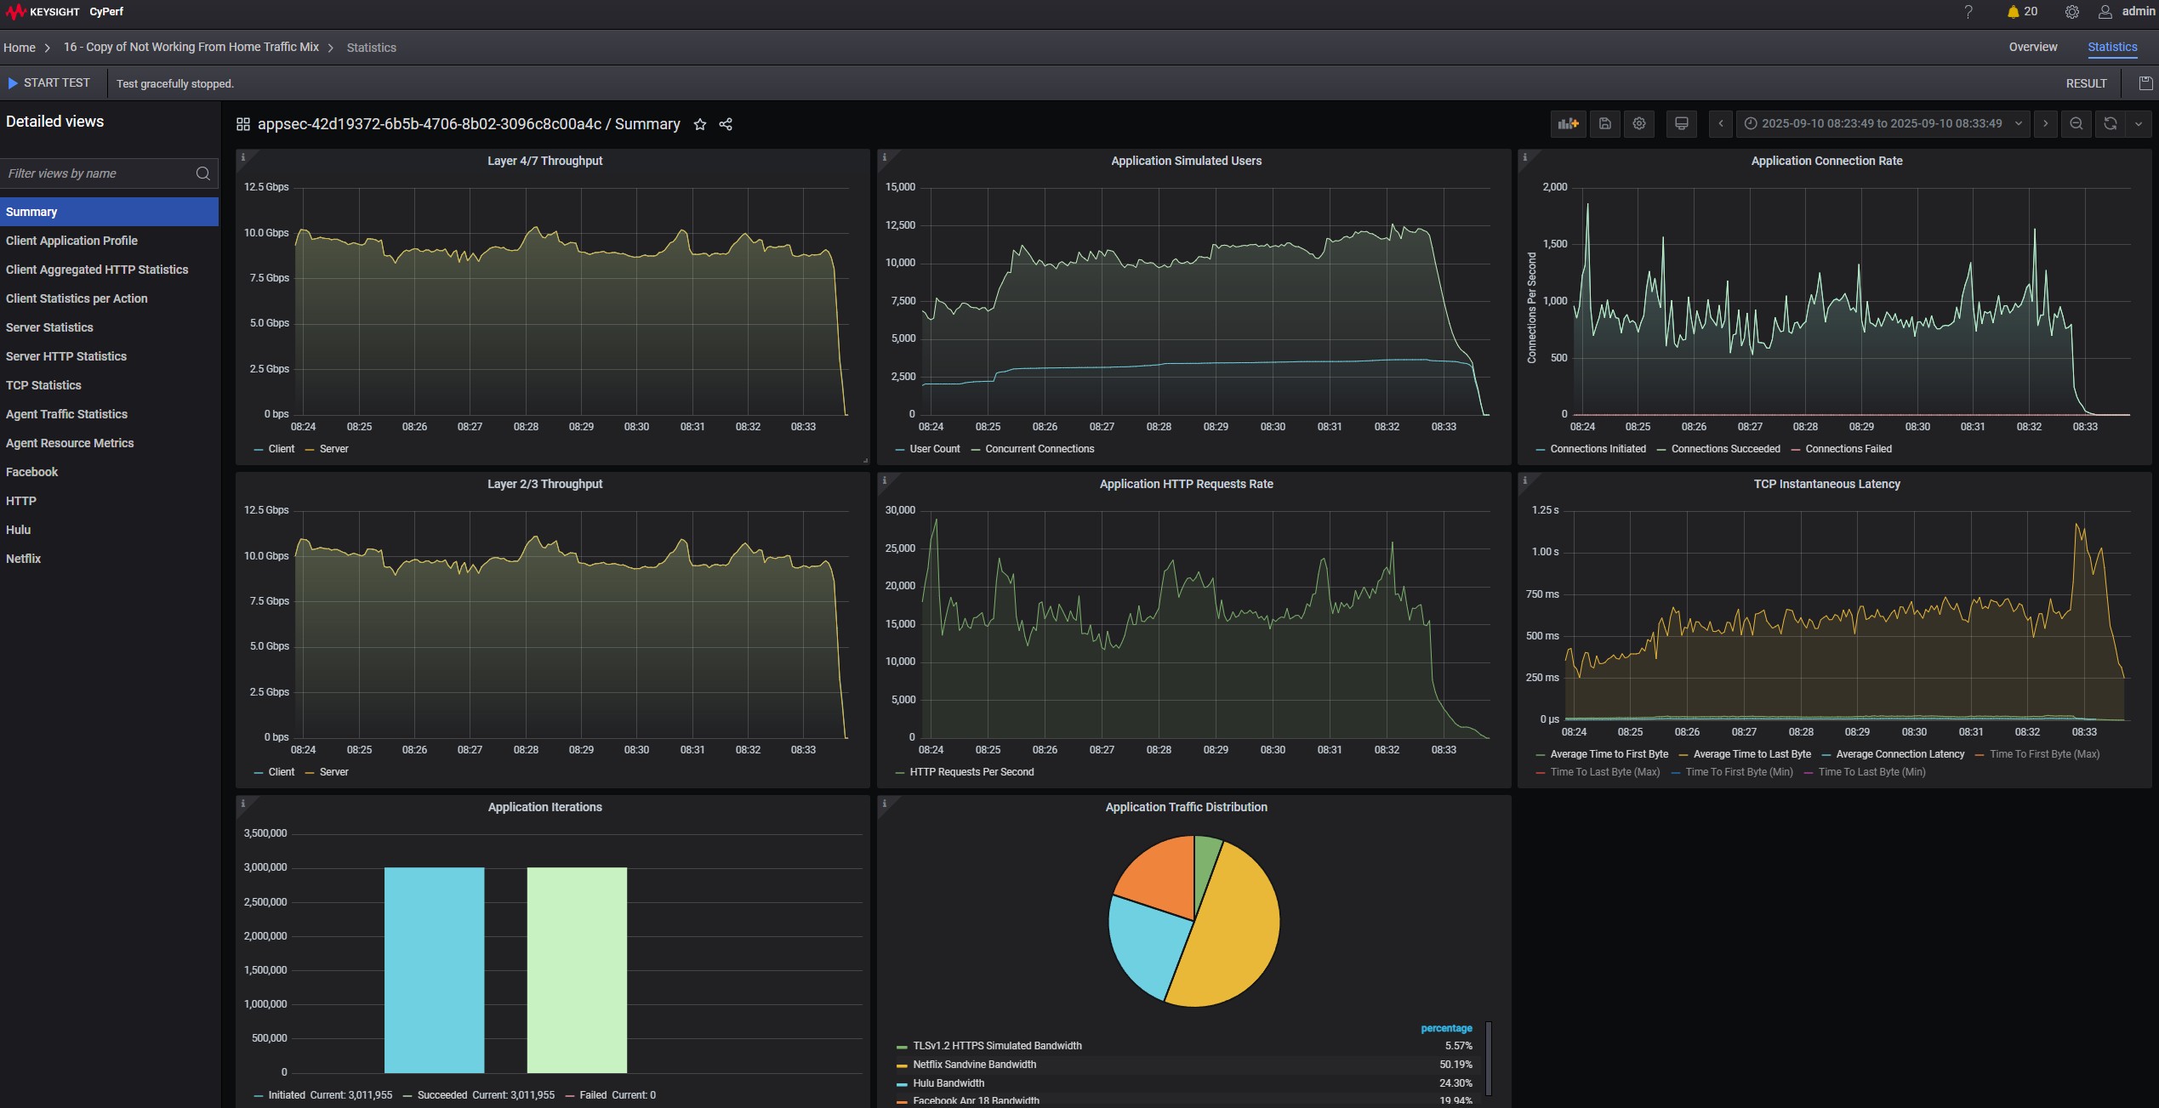Open the notifications bell
The image size is (2159, 1108).
[x=2013, y=12]
